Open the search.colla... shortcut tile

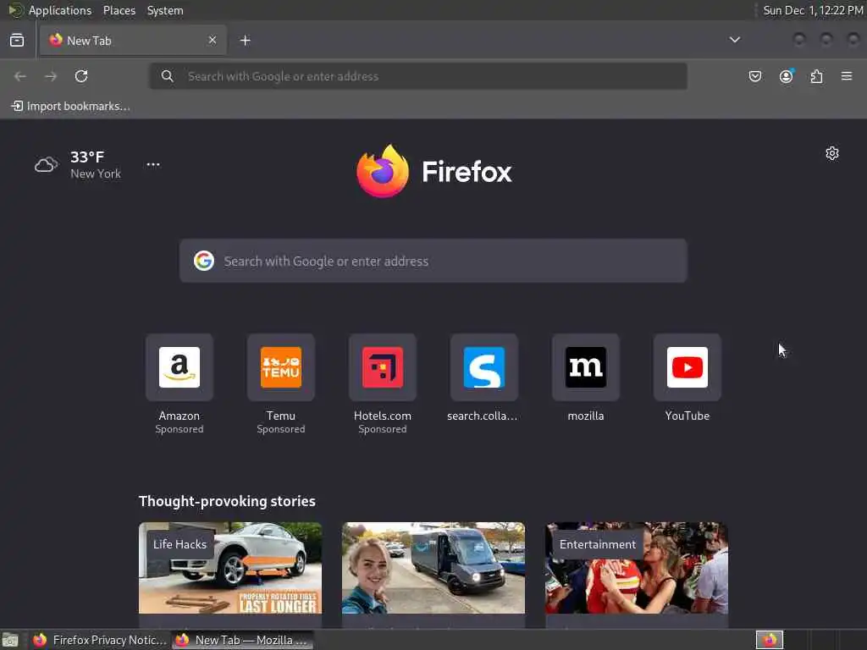click(483, 378)
